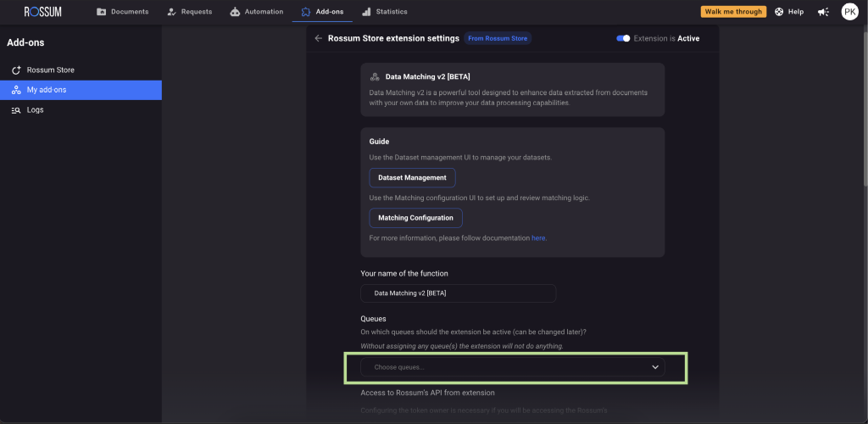868x424 pixels.
Task: Open announcements megaphone icon
Action: click(x=823, y=12)
